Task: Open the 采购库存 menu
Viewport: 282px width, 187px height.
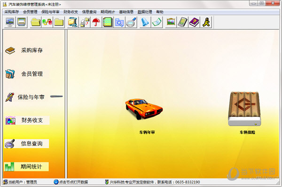Action: 11,12
